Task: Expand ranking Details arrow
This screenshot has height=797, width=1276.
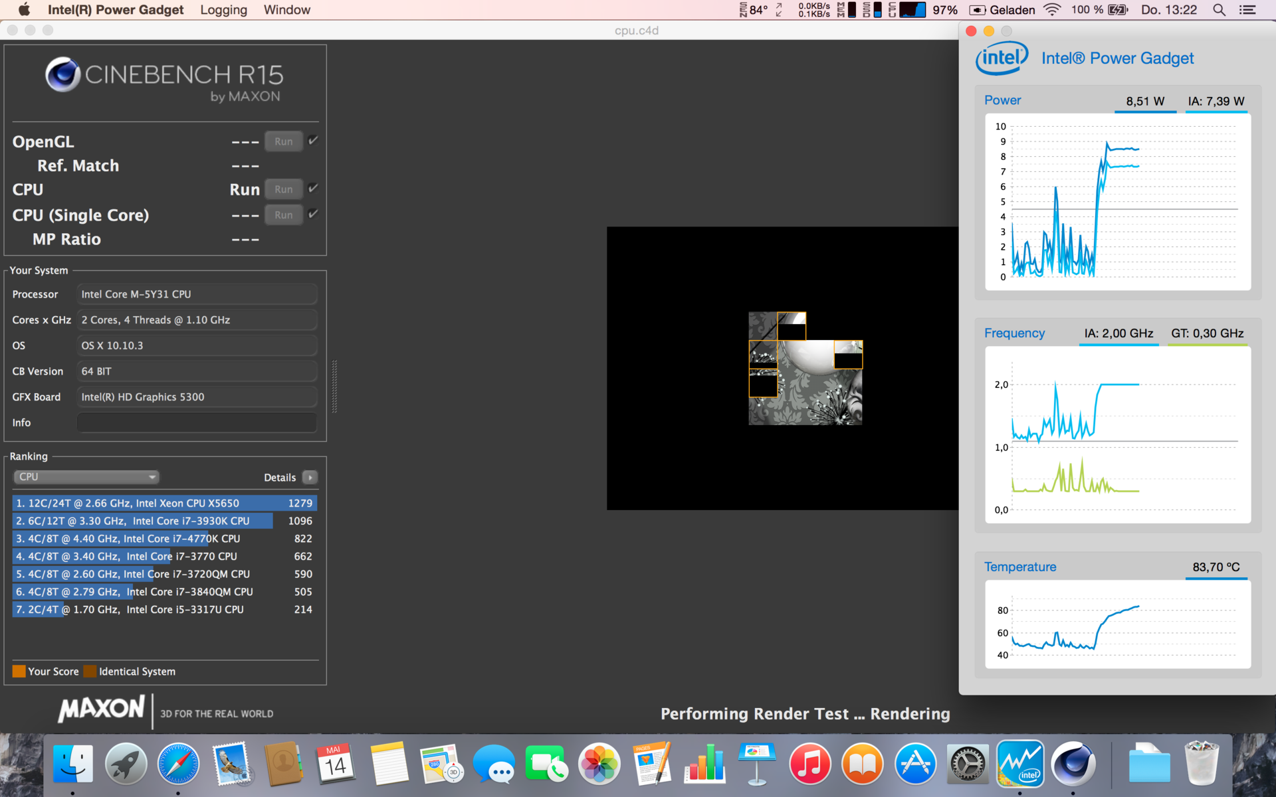Action: (310, 478)
